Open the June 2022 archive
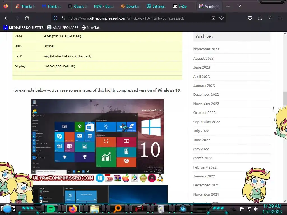Viewport: 287px width, 215px height. coord(202,140)
